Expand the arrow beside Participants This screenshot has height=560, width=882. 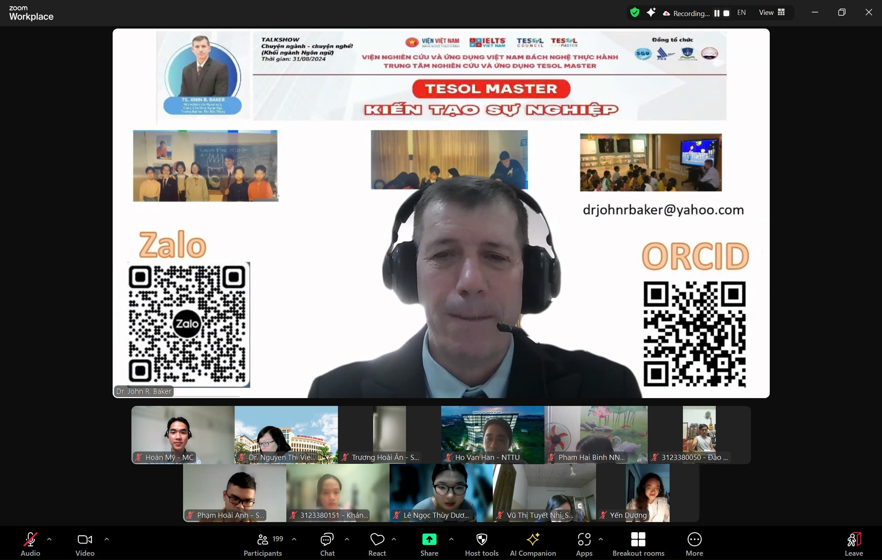(294, 539)
